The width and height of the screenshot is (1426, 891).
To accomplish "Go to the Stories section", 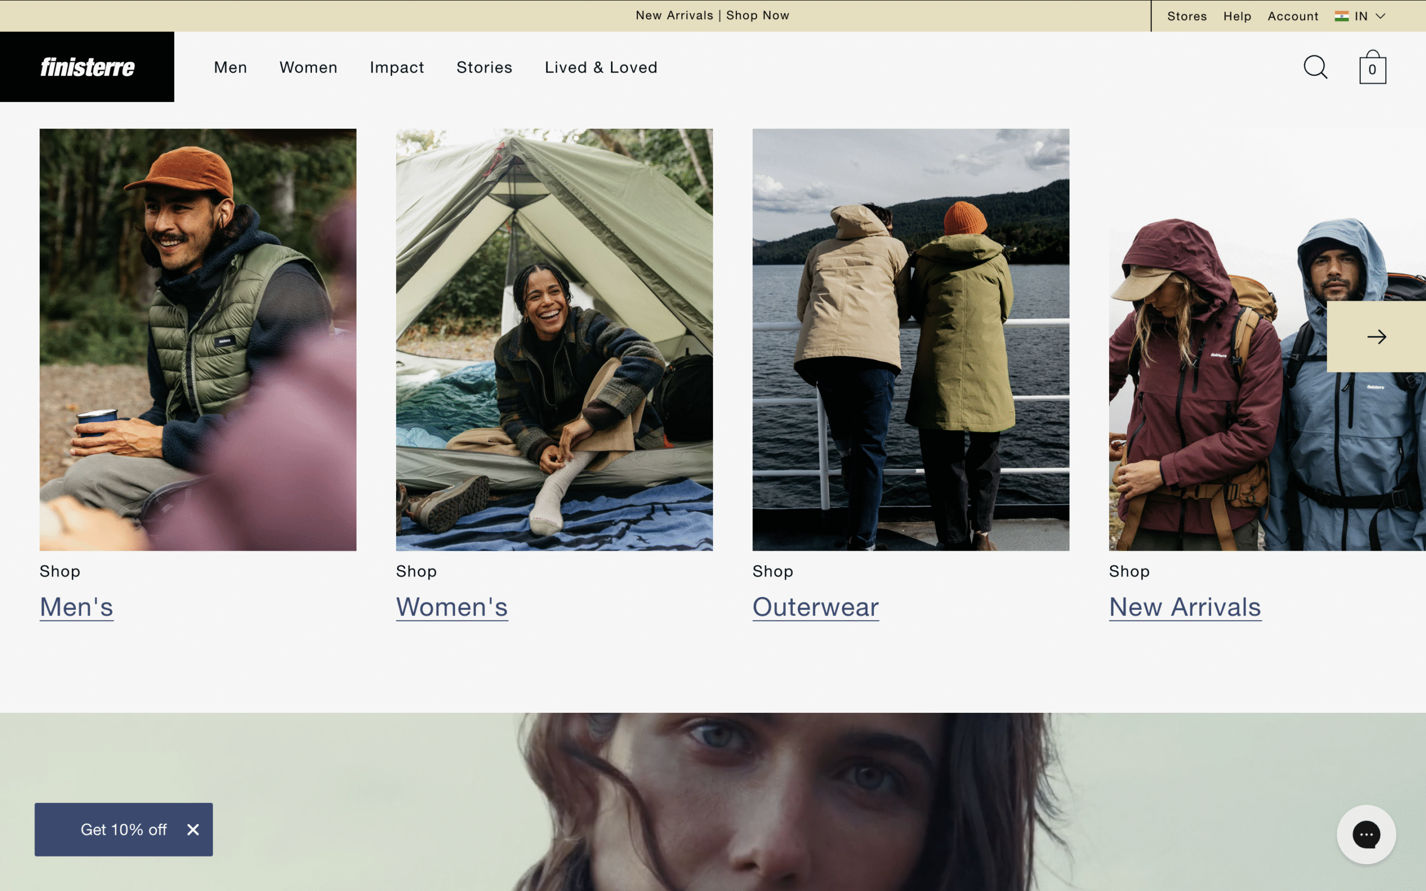I will (485, 67).
